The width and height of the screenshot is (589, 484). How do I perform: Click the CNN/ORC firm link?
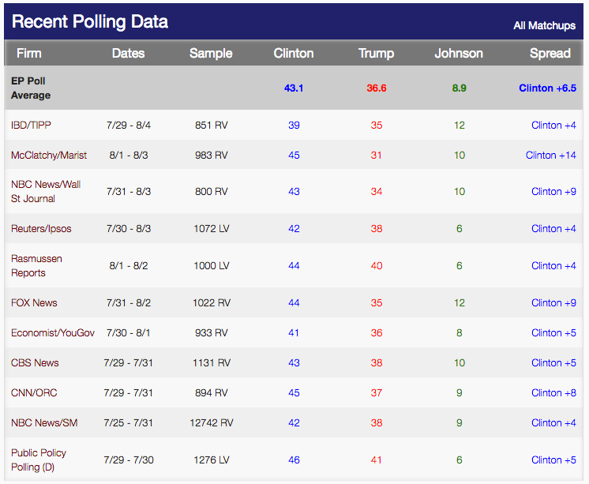click(34, 393)
